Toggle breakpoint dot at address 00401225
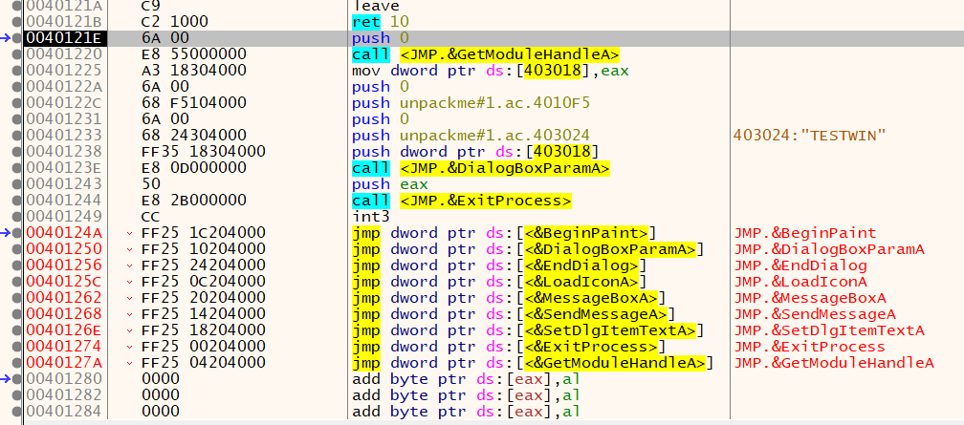 point(17,71)
